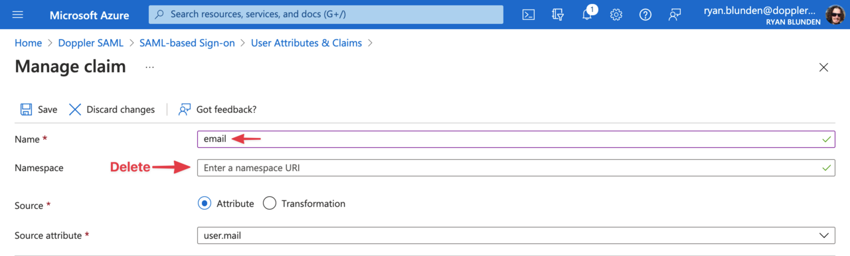Open the Help question mark icon
The height and width of the screenshot is (256, 850).
[645, 15]
